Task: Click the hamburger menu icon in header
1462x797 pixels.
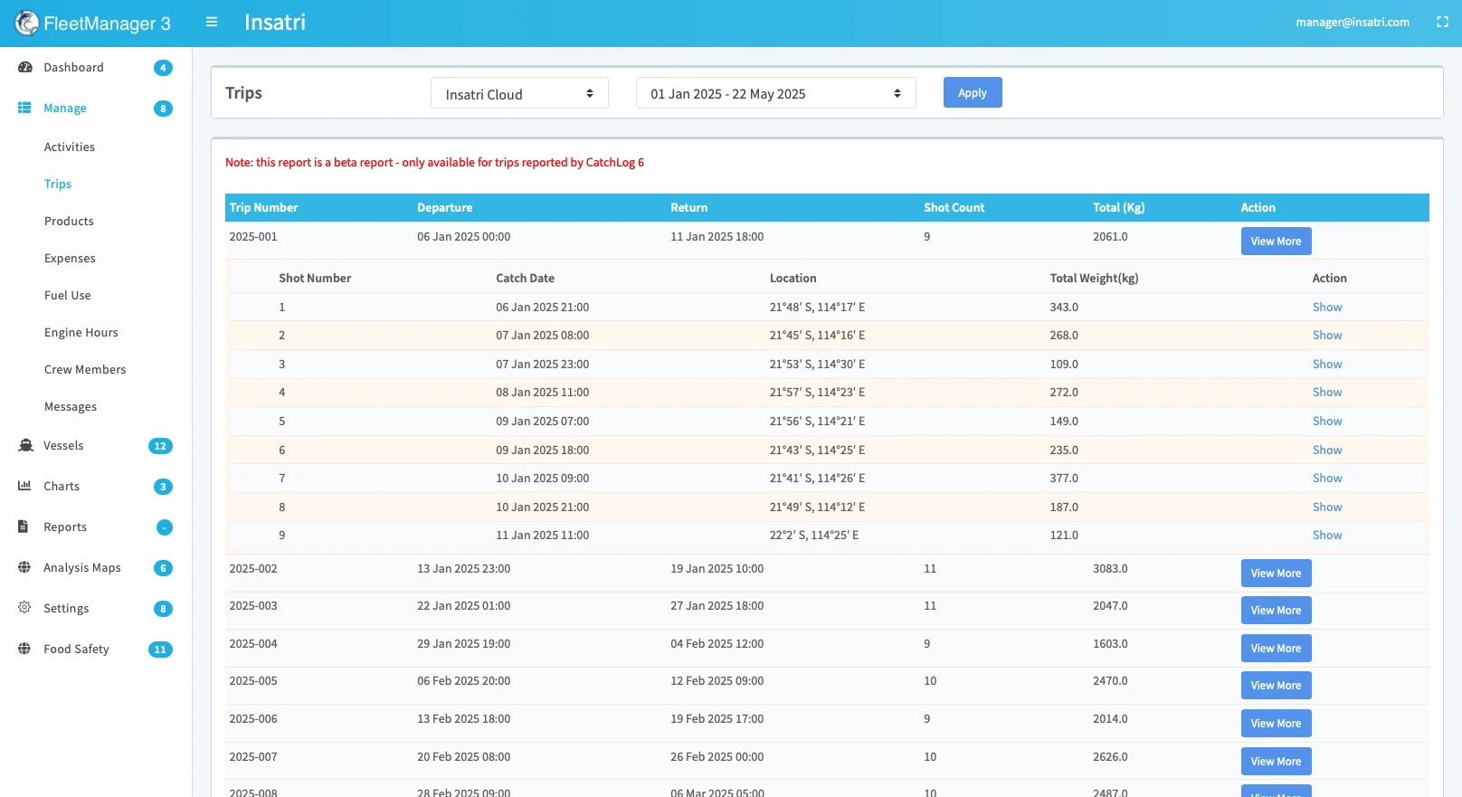Action: tap(212, 23)
